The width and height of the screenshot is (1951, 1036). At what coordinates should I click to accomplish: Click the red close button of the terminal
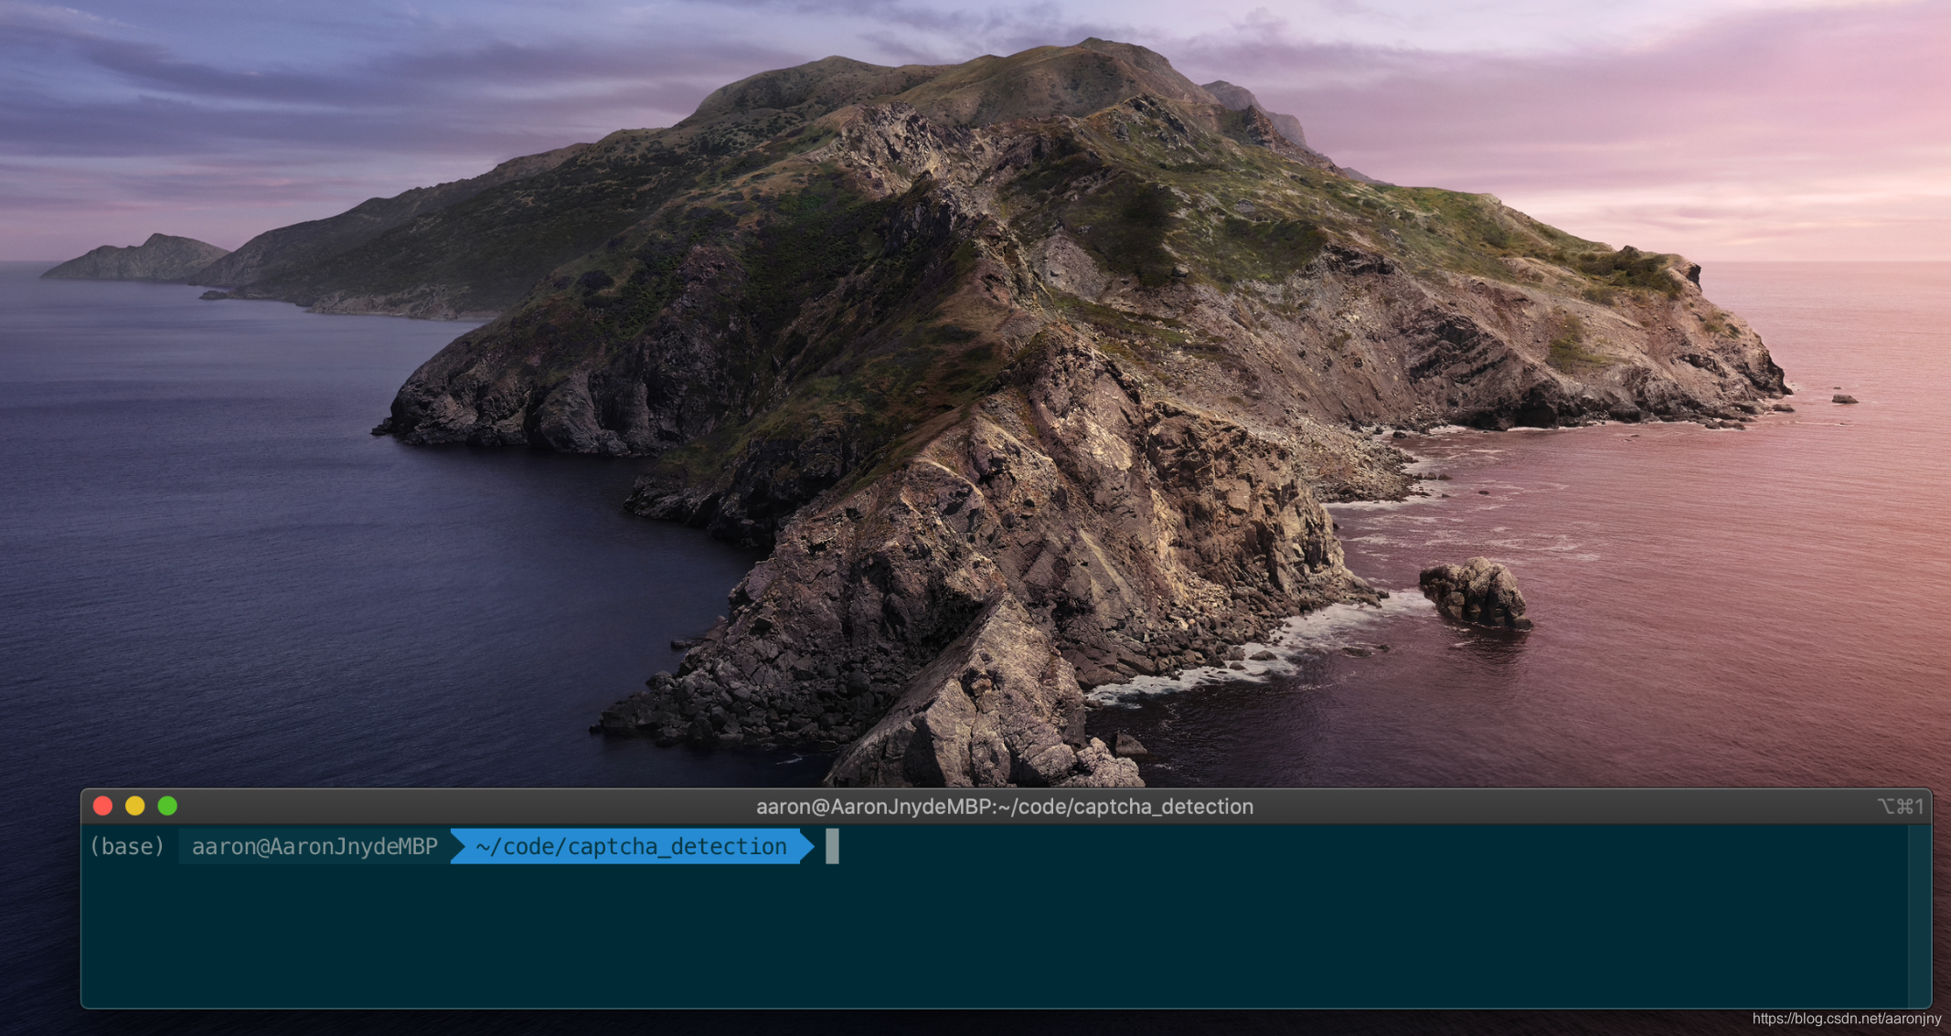(x=102, y=806)
